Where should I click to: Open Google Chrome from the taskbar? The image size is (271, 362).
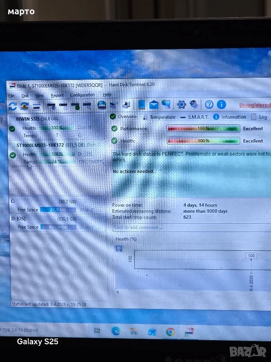(x=171, y=332)
